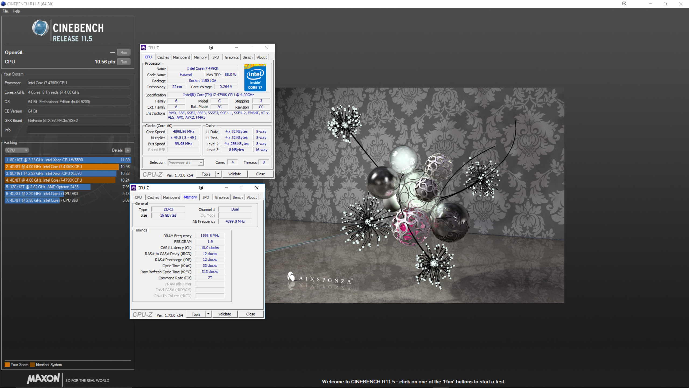Minimize the lower CPU-Z window

(226, 188)
